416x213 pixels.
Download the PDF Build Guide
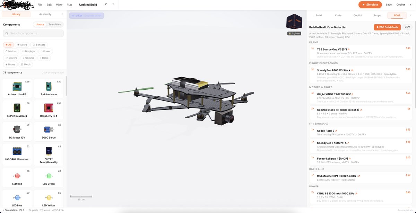pyautogui.click(x=387, y=27)
